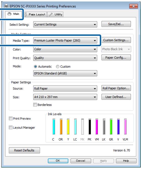Screen dimensions: 141x169
Task: Click the Save/Del... button
Action: (116, 24)
